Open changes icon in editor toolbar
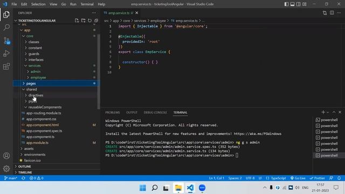Image resolution: width=345 pixels, height=194 pixels. (x=325, y=13)
